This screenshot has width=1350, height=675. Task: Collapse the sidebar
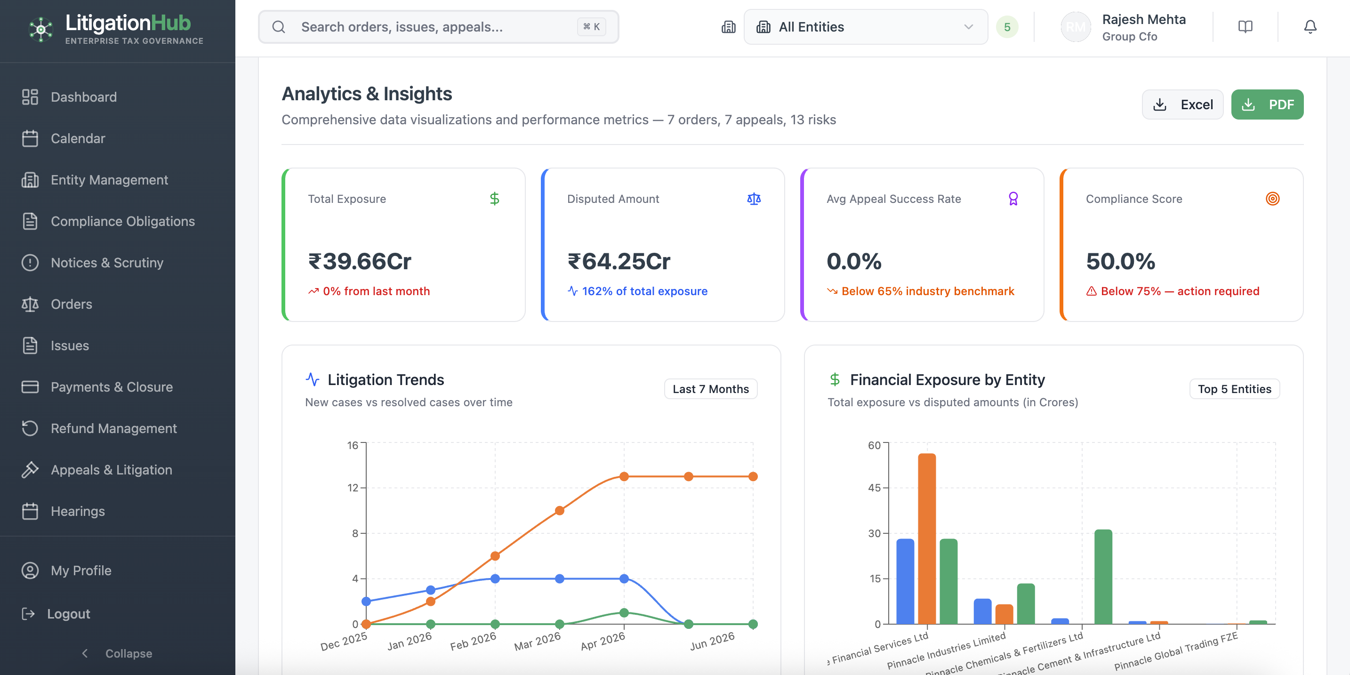tap(117, 653)
